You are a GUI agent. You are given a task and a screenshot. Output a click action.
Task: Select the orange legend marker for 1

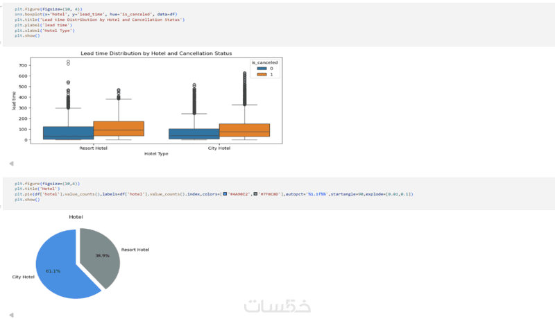point(262,74)
